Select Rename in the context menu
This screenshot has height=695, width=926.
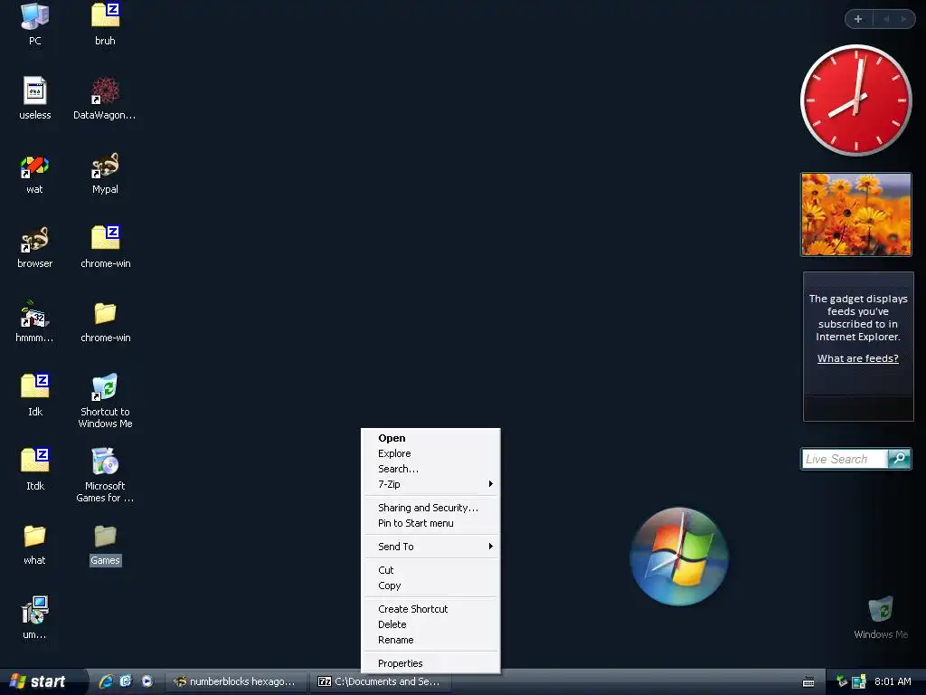pyautogui.click(x=430, y=640)
